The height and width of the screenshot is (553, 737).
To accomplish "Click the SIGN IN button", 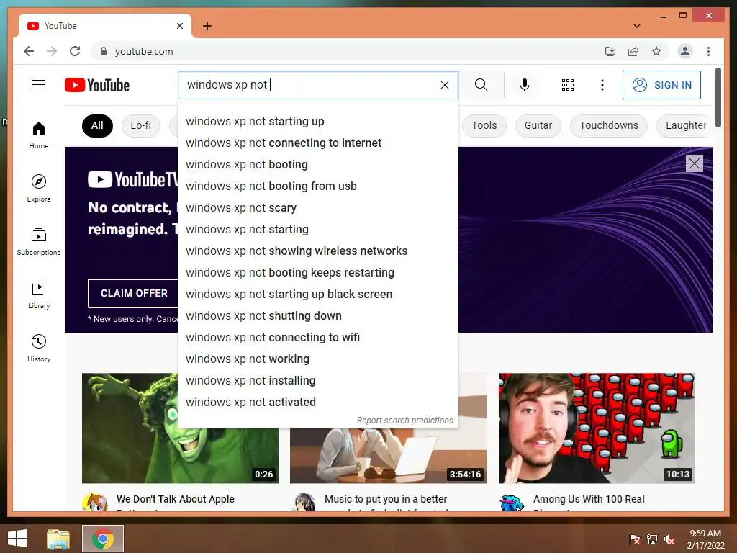I will tap(661, 85).
